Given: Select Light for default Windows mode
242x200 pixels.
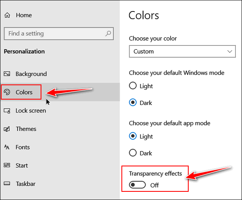Looking at the screenshot, I should 133,86.
